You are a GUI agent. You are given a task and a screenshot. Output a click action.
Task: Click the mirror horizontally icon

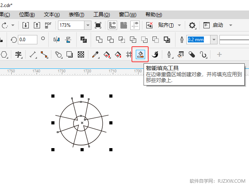coord(56,40)
